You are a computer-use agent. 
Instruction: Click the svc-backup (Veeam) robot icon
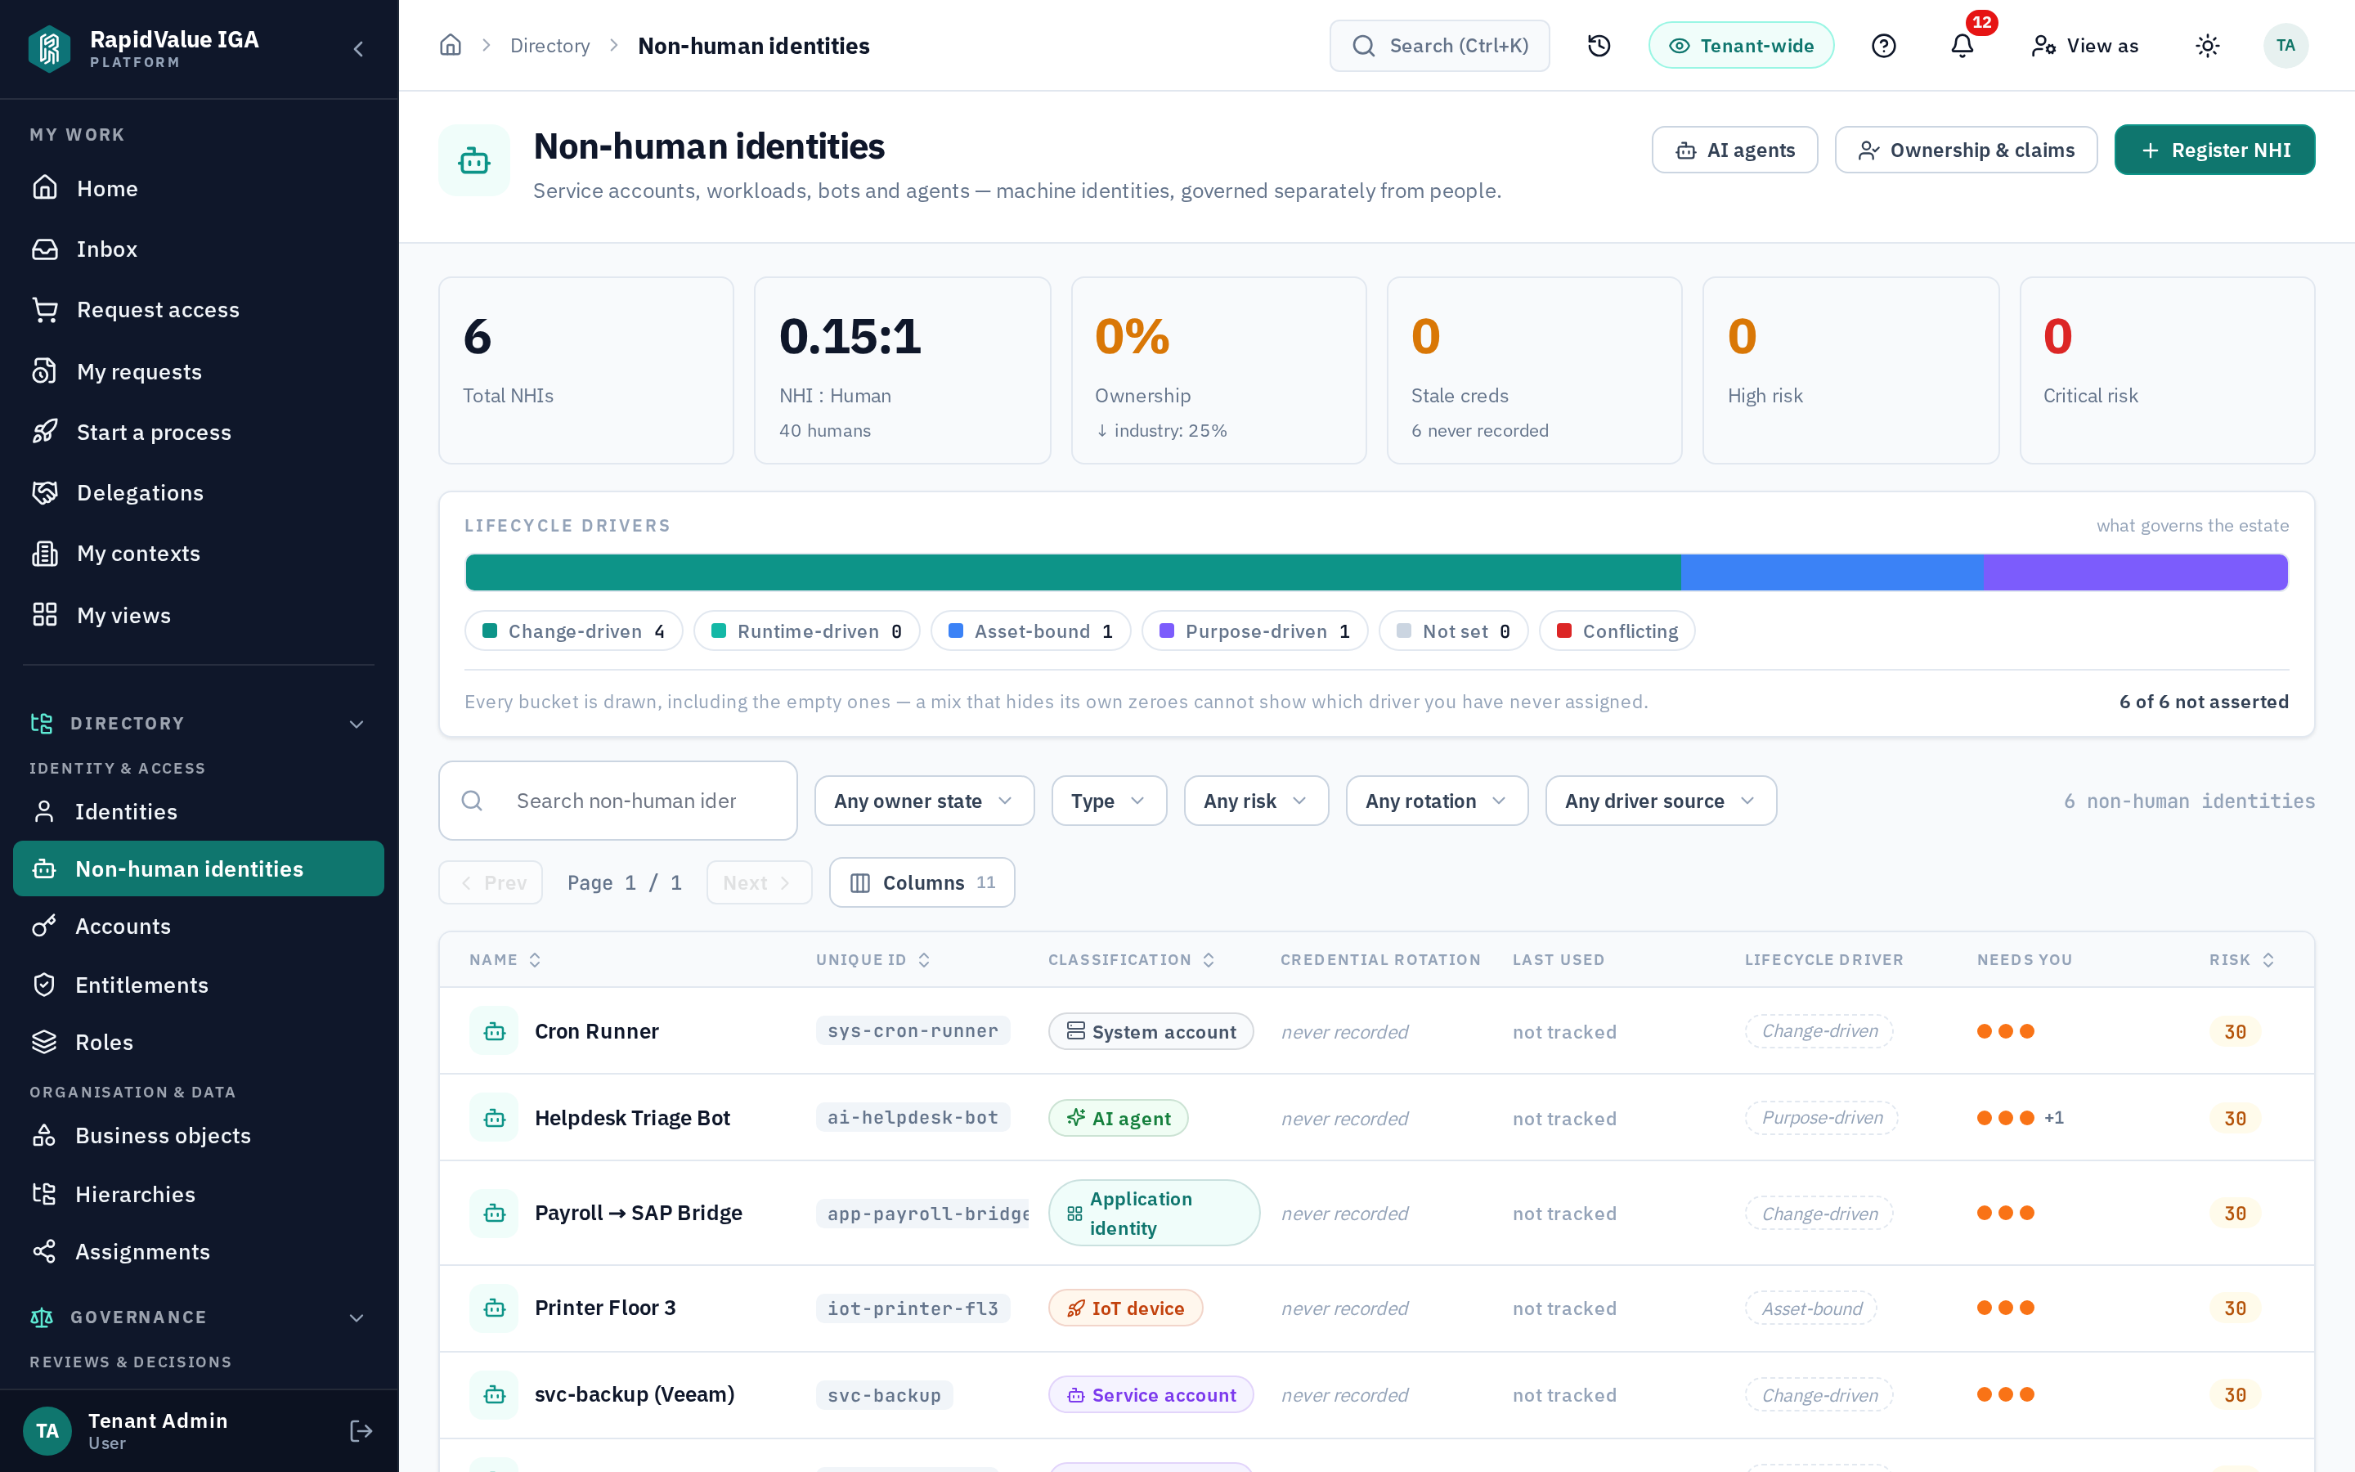495,1394
